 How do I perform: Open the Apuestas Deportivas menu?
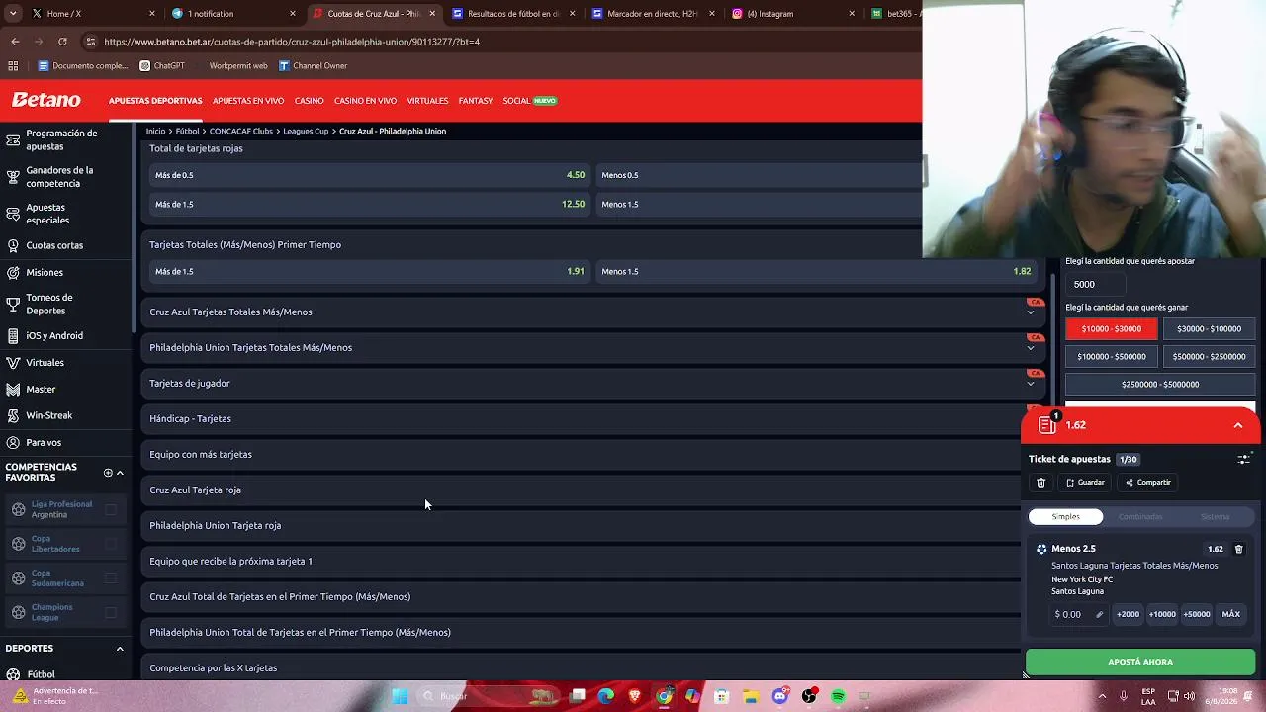[x=155, y=101]
